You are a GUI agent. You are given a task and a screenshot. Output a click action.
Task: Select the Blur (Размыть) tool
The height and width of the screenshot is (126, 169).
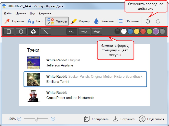coord(103,21)
